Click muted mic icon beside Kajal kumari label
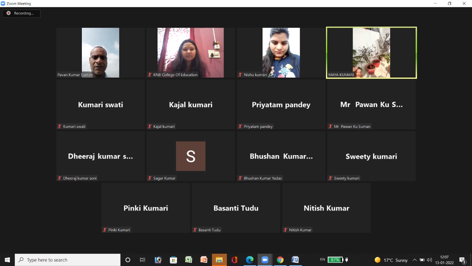This screenshot has width=472, height=266. click(150, 126)
